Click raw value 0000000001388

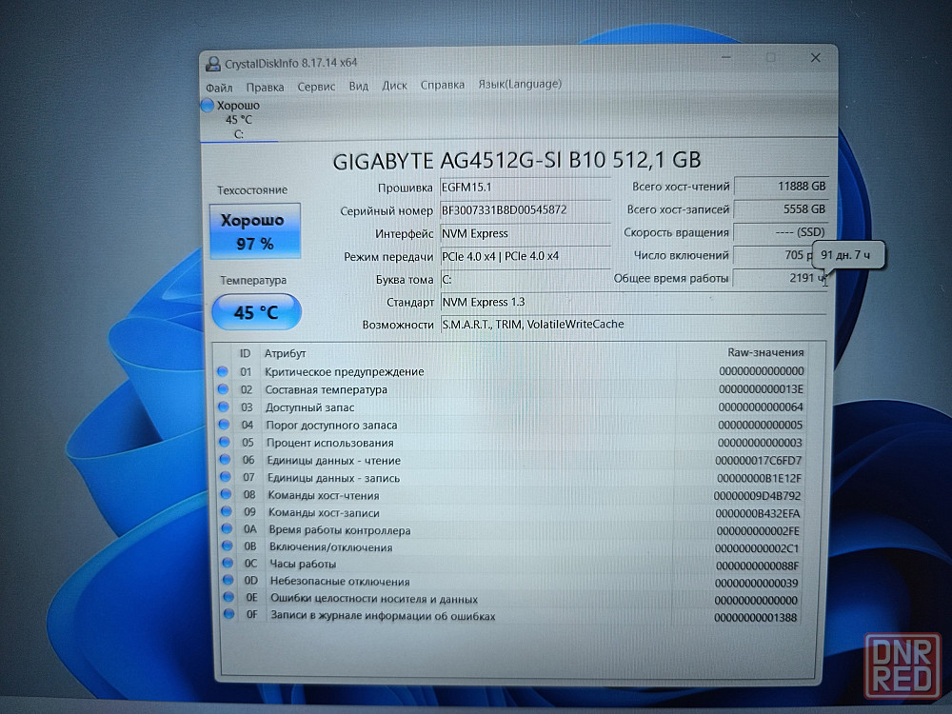point(755,618)
